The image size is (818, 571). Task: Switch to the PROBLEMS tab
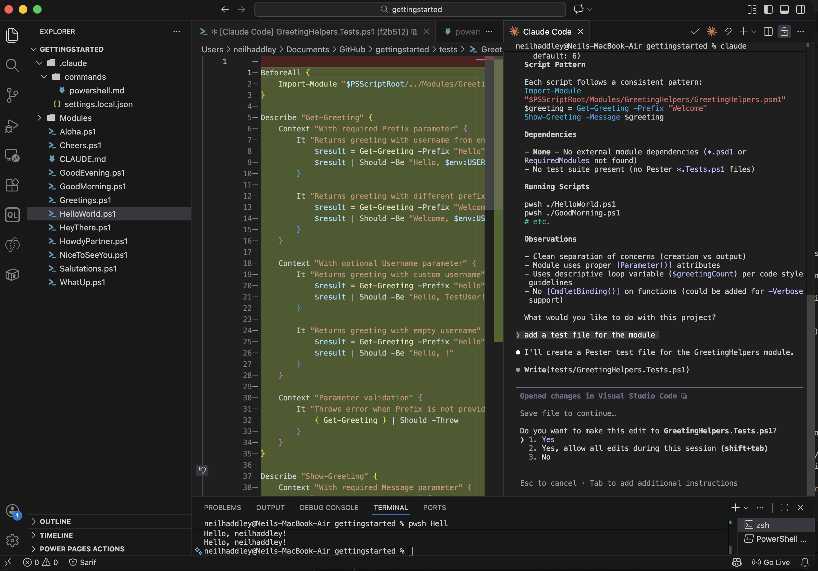tap(222, 507)
